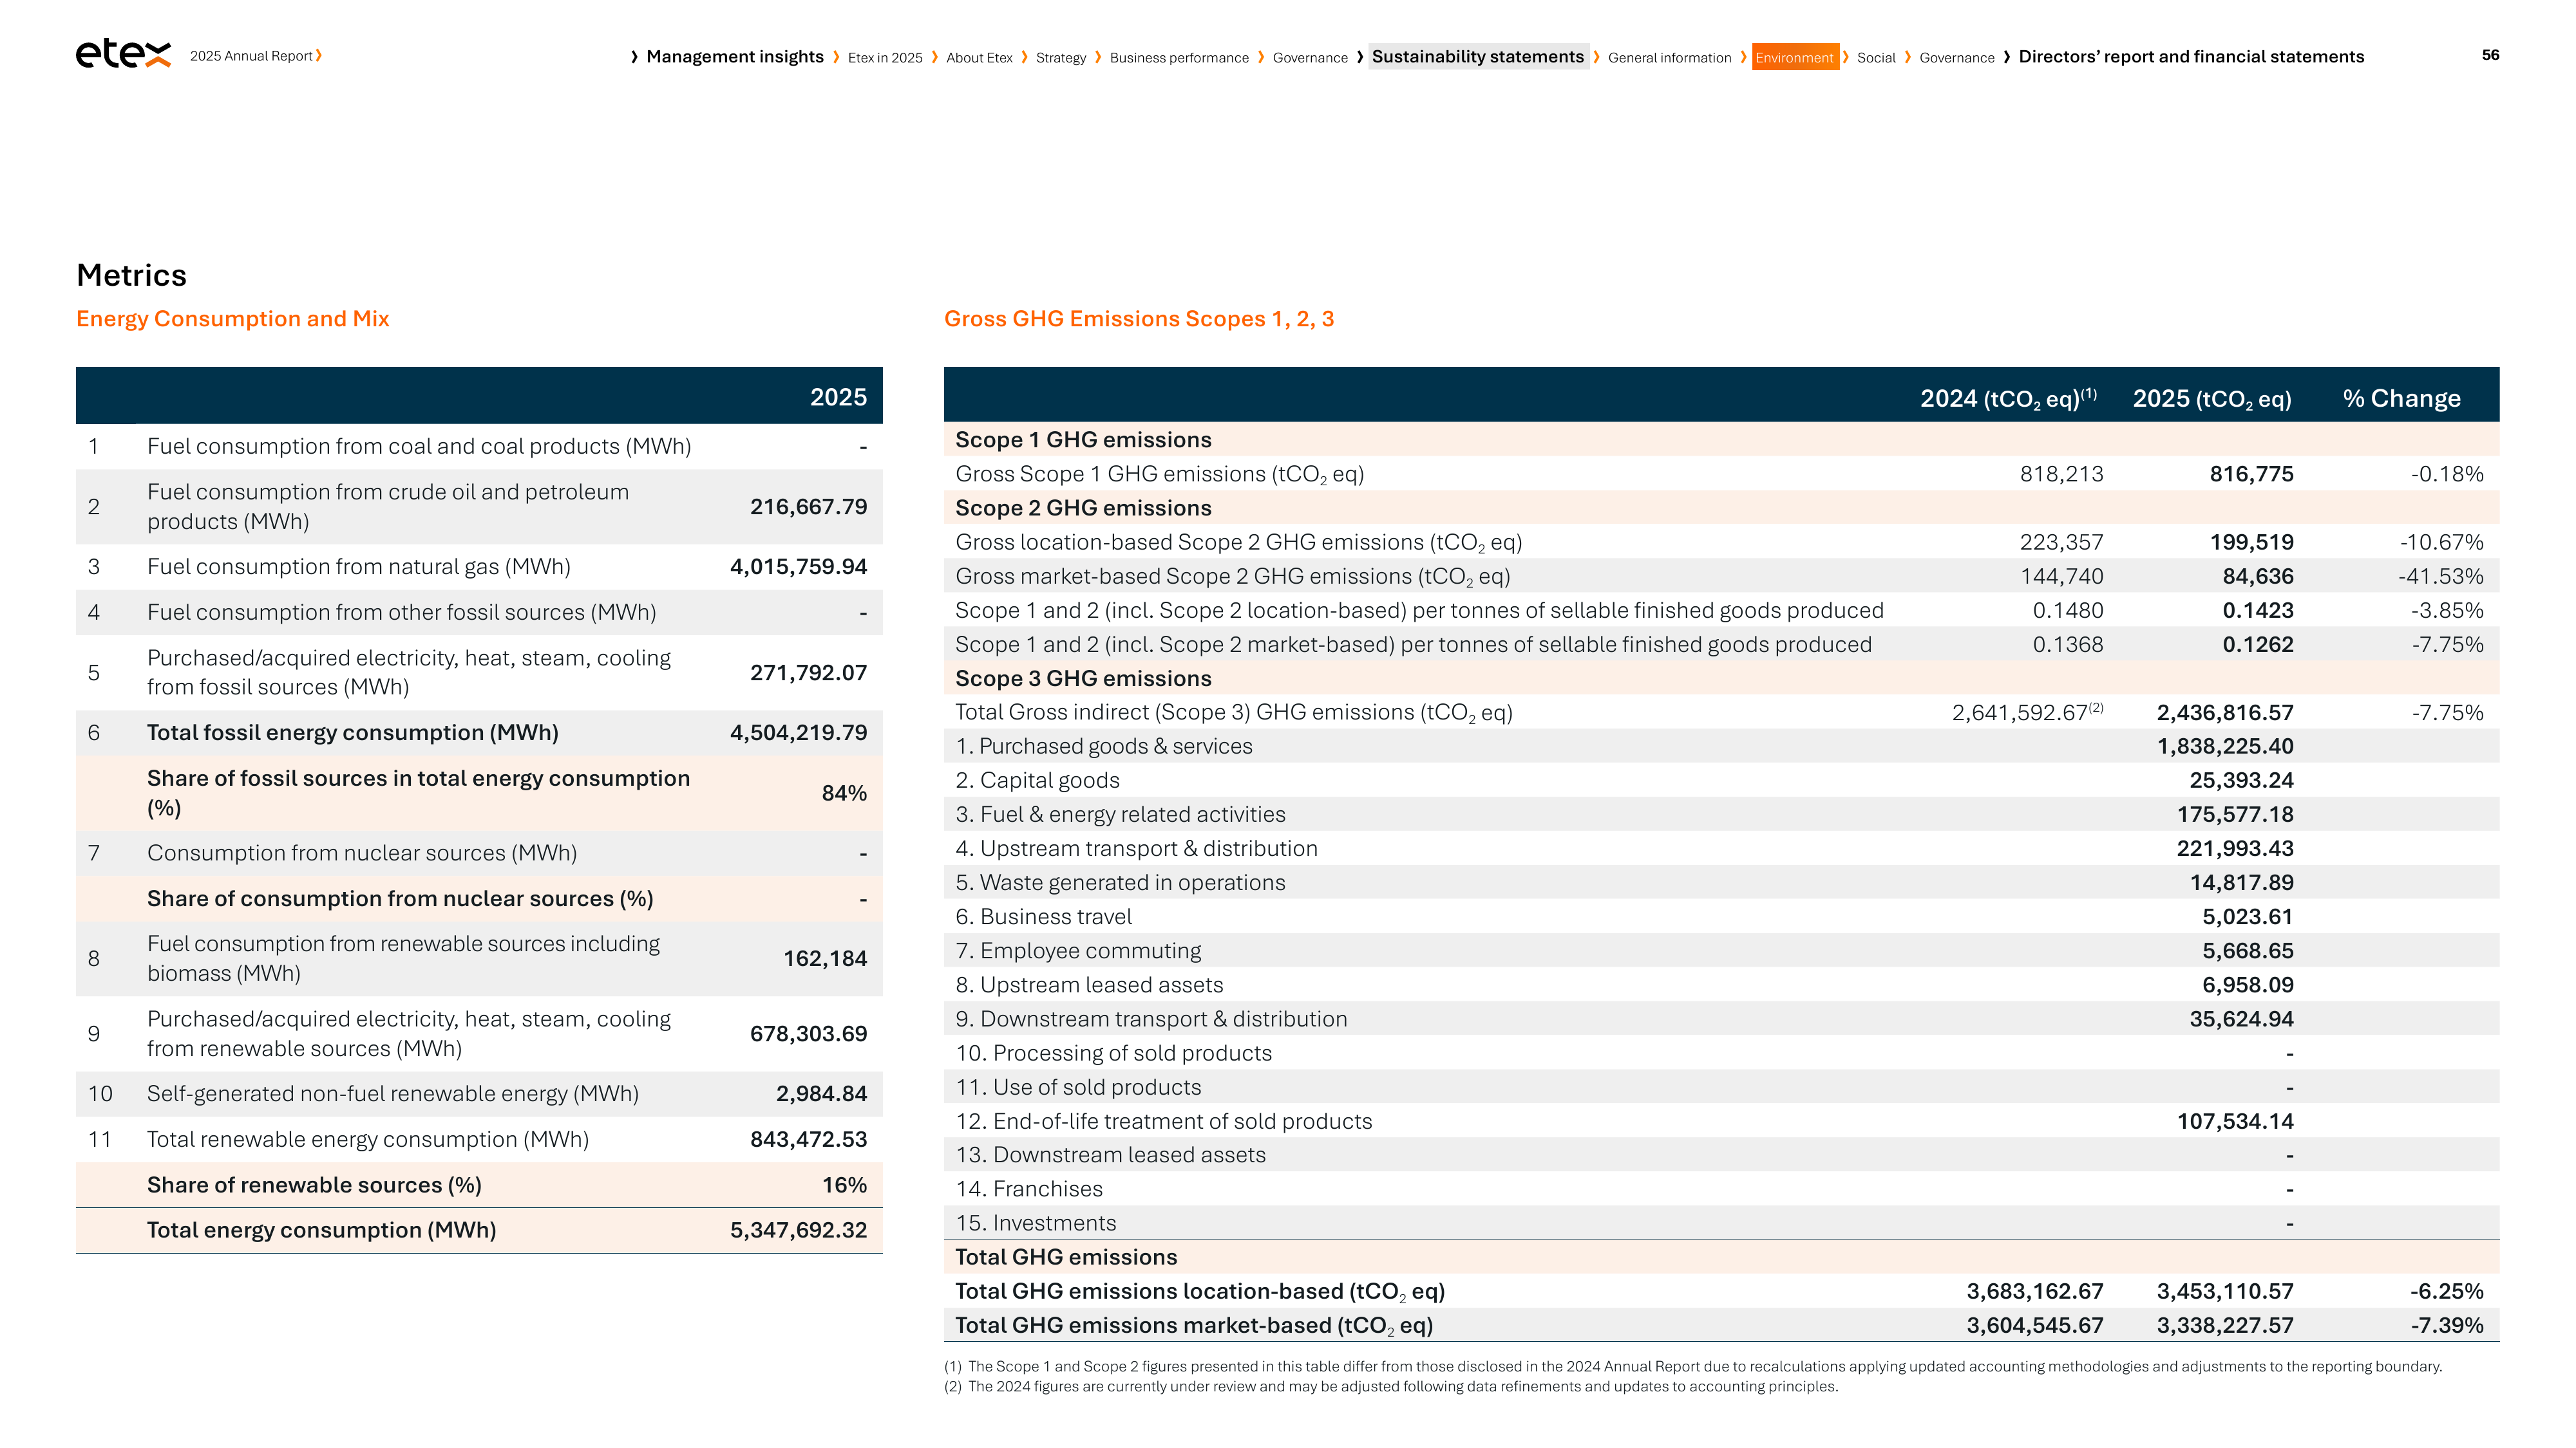The image size is (2576, 1448).
Task: Select End-of-life treatment value 107,534.14
Action: coord(2235,1121)
